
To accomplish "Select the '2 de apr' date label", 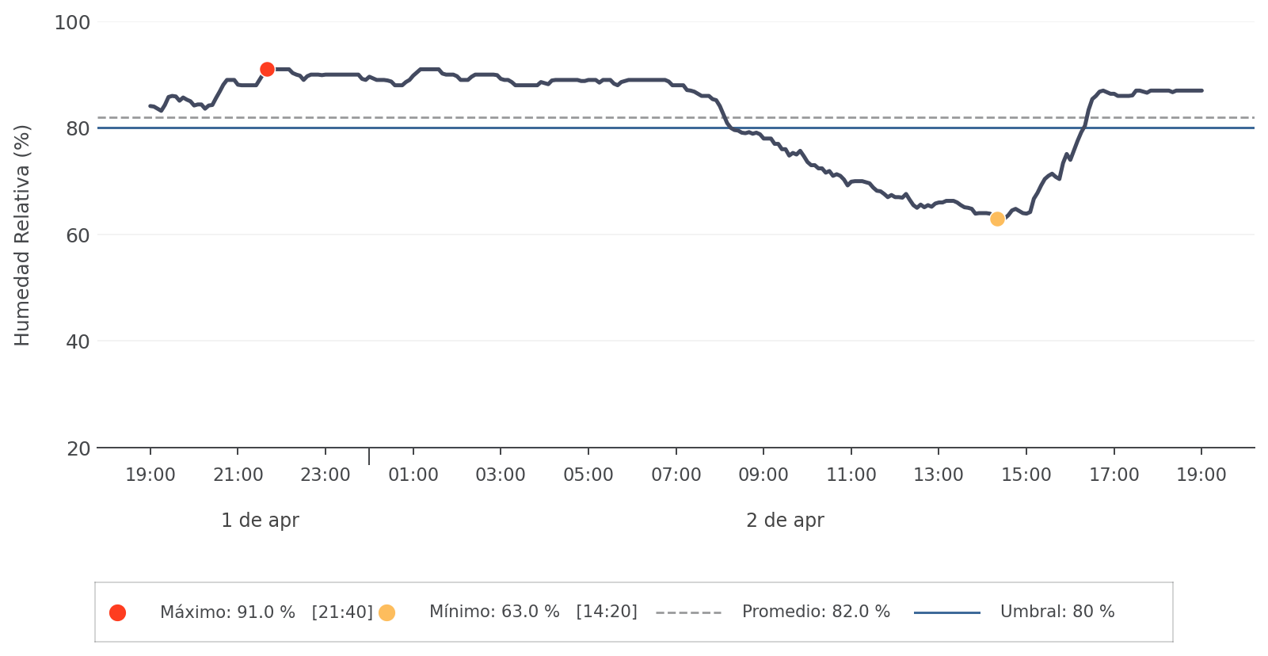I will coord(785,521).
